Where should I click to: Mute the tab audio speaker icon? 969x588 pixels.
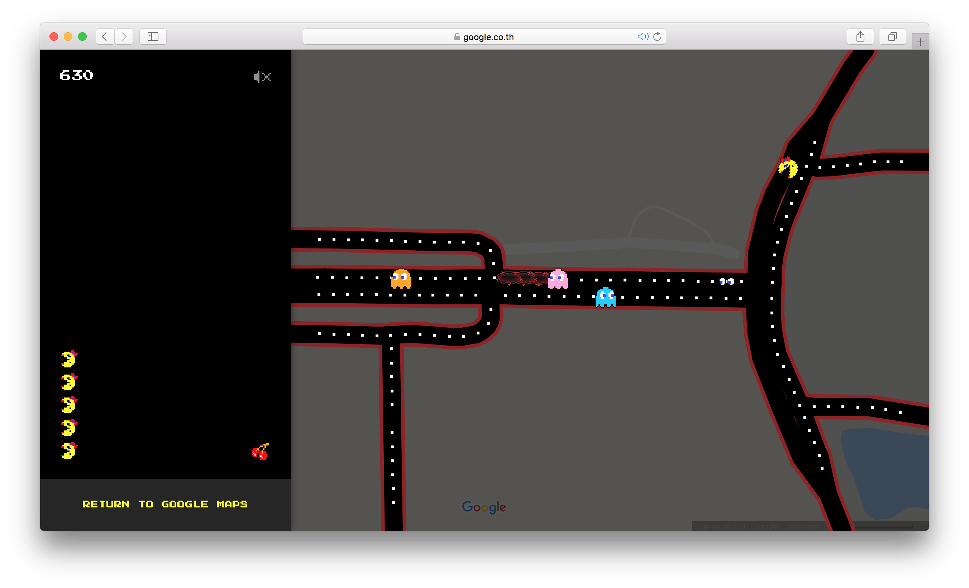pos(643,37)
